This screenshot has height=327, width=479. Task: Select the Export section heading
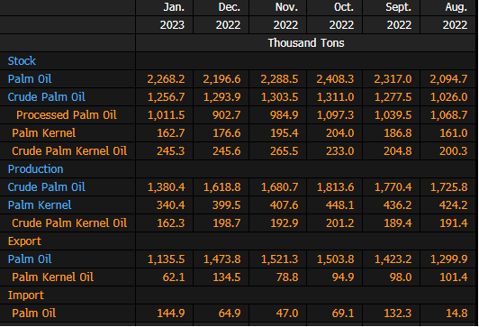[24, 241]
